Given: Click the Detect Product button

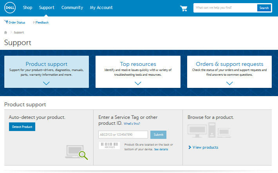Looking at the screenshot, I should pyautogui.click(x=22, y=127).
